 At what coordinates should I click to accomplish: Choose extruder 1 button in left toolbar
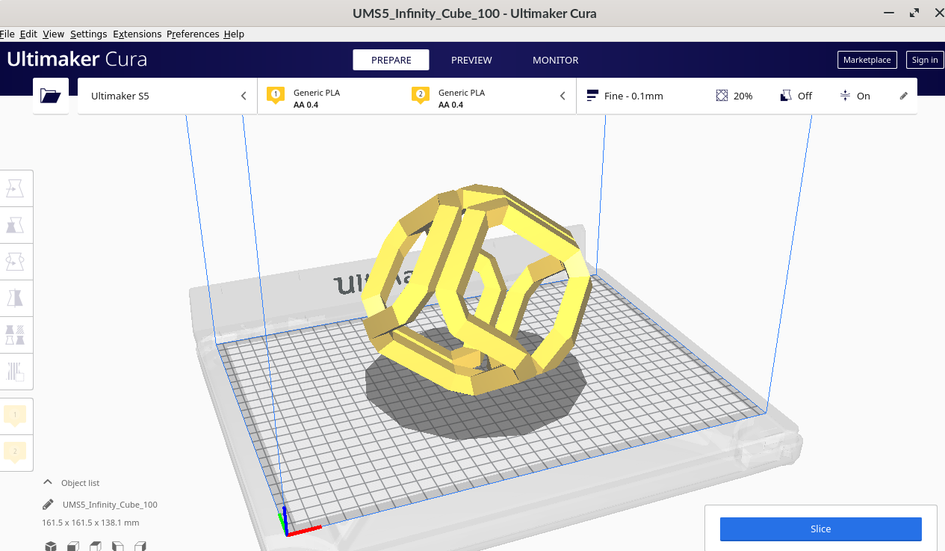pos(16,416)
